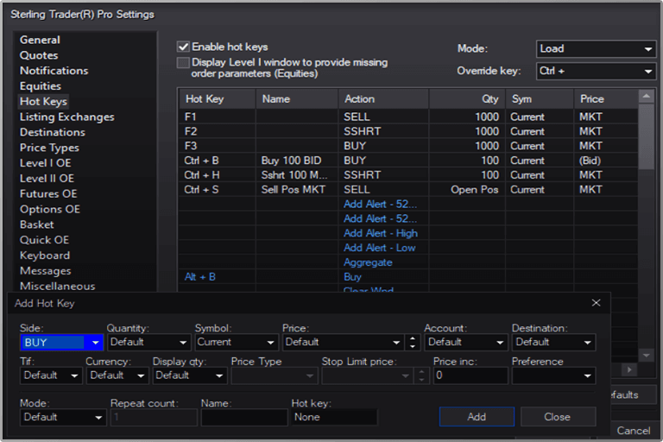Select Quick OE category
Image resolution: width=663 pixels, height=442 pixels.
pos(44,240)
